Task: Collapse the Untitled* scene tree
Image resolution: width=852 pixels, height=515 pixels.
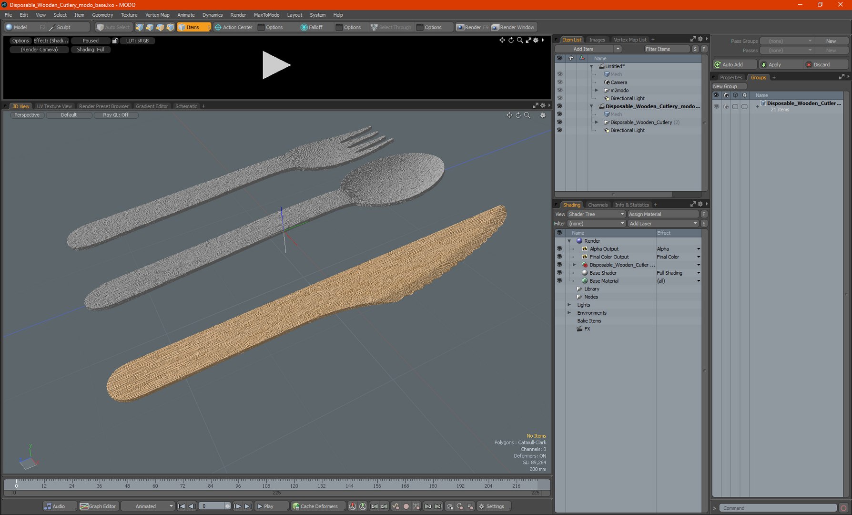Action: 591,66
